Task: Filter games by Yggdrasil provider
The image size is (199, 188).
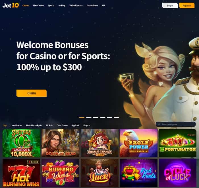Action: pos(76,125)
